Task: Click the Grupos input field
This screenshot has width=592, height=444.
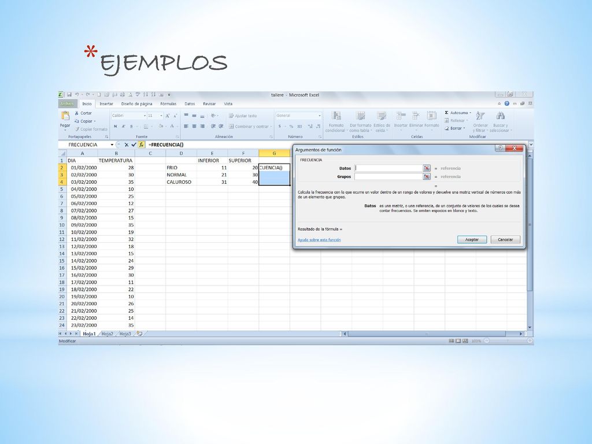Action: coord(388,177)
